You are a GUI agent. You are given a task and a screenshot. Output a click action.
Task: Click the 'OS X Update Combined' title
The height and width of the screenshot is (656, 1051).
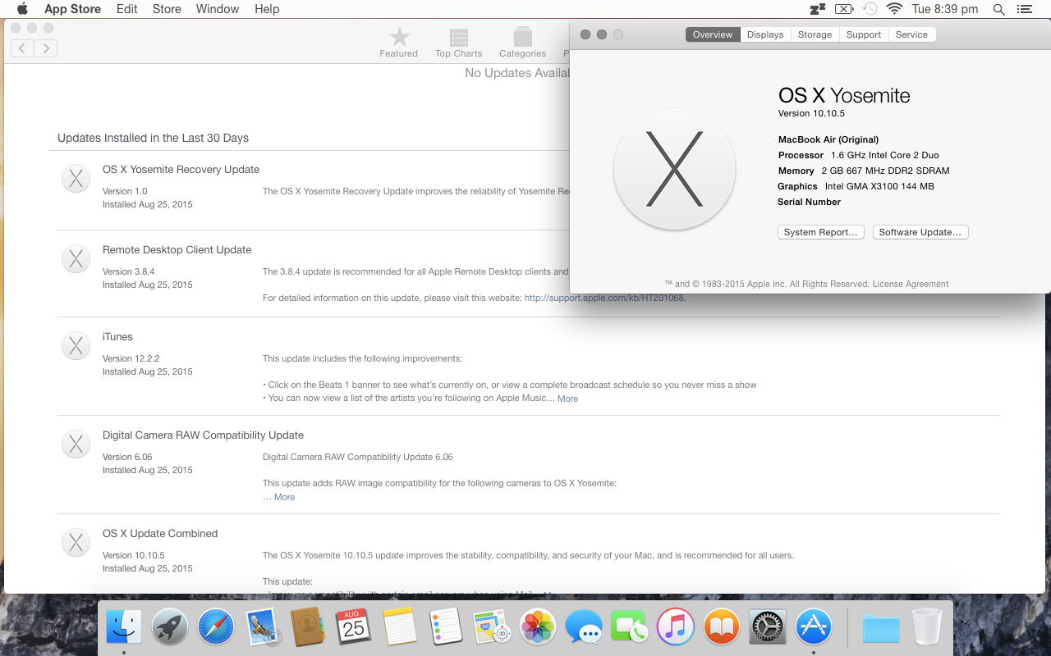pos(160,534)
